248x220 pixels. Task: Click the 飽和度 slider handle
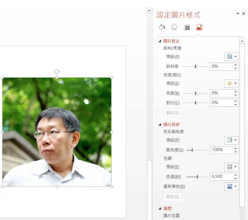[192, 150]
